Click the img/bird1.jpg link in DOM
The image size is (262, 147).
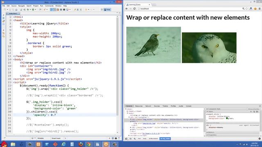(149, 123)
